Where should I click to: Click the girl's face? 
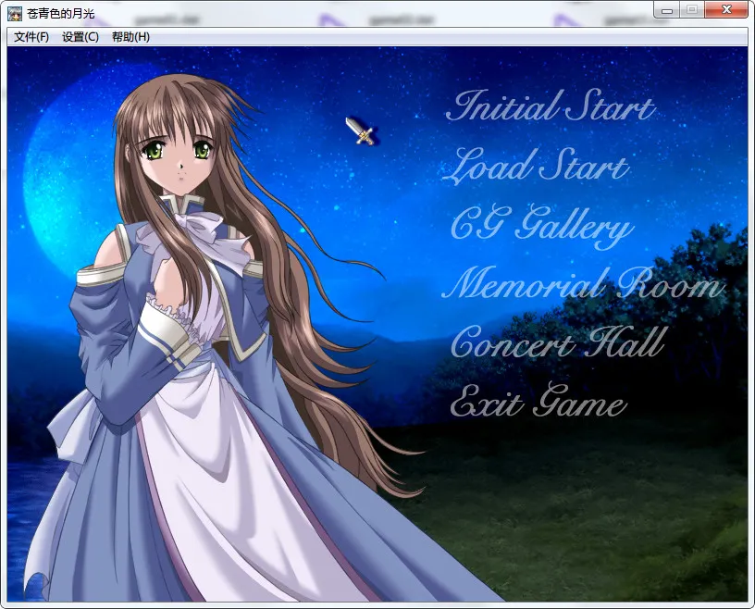[x=179, y=157]
